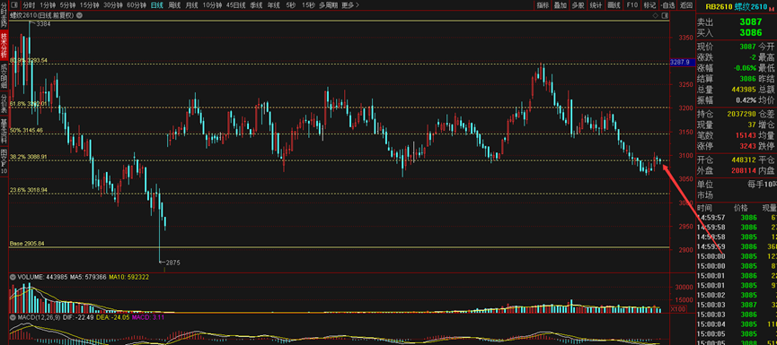Click the 50% 3145.46 Fibonacci level label
The width and height of the screenshot is (777, 345).
click(x=26, y=131)
